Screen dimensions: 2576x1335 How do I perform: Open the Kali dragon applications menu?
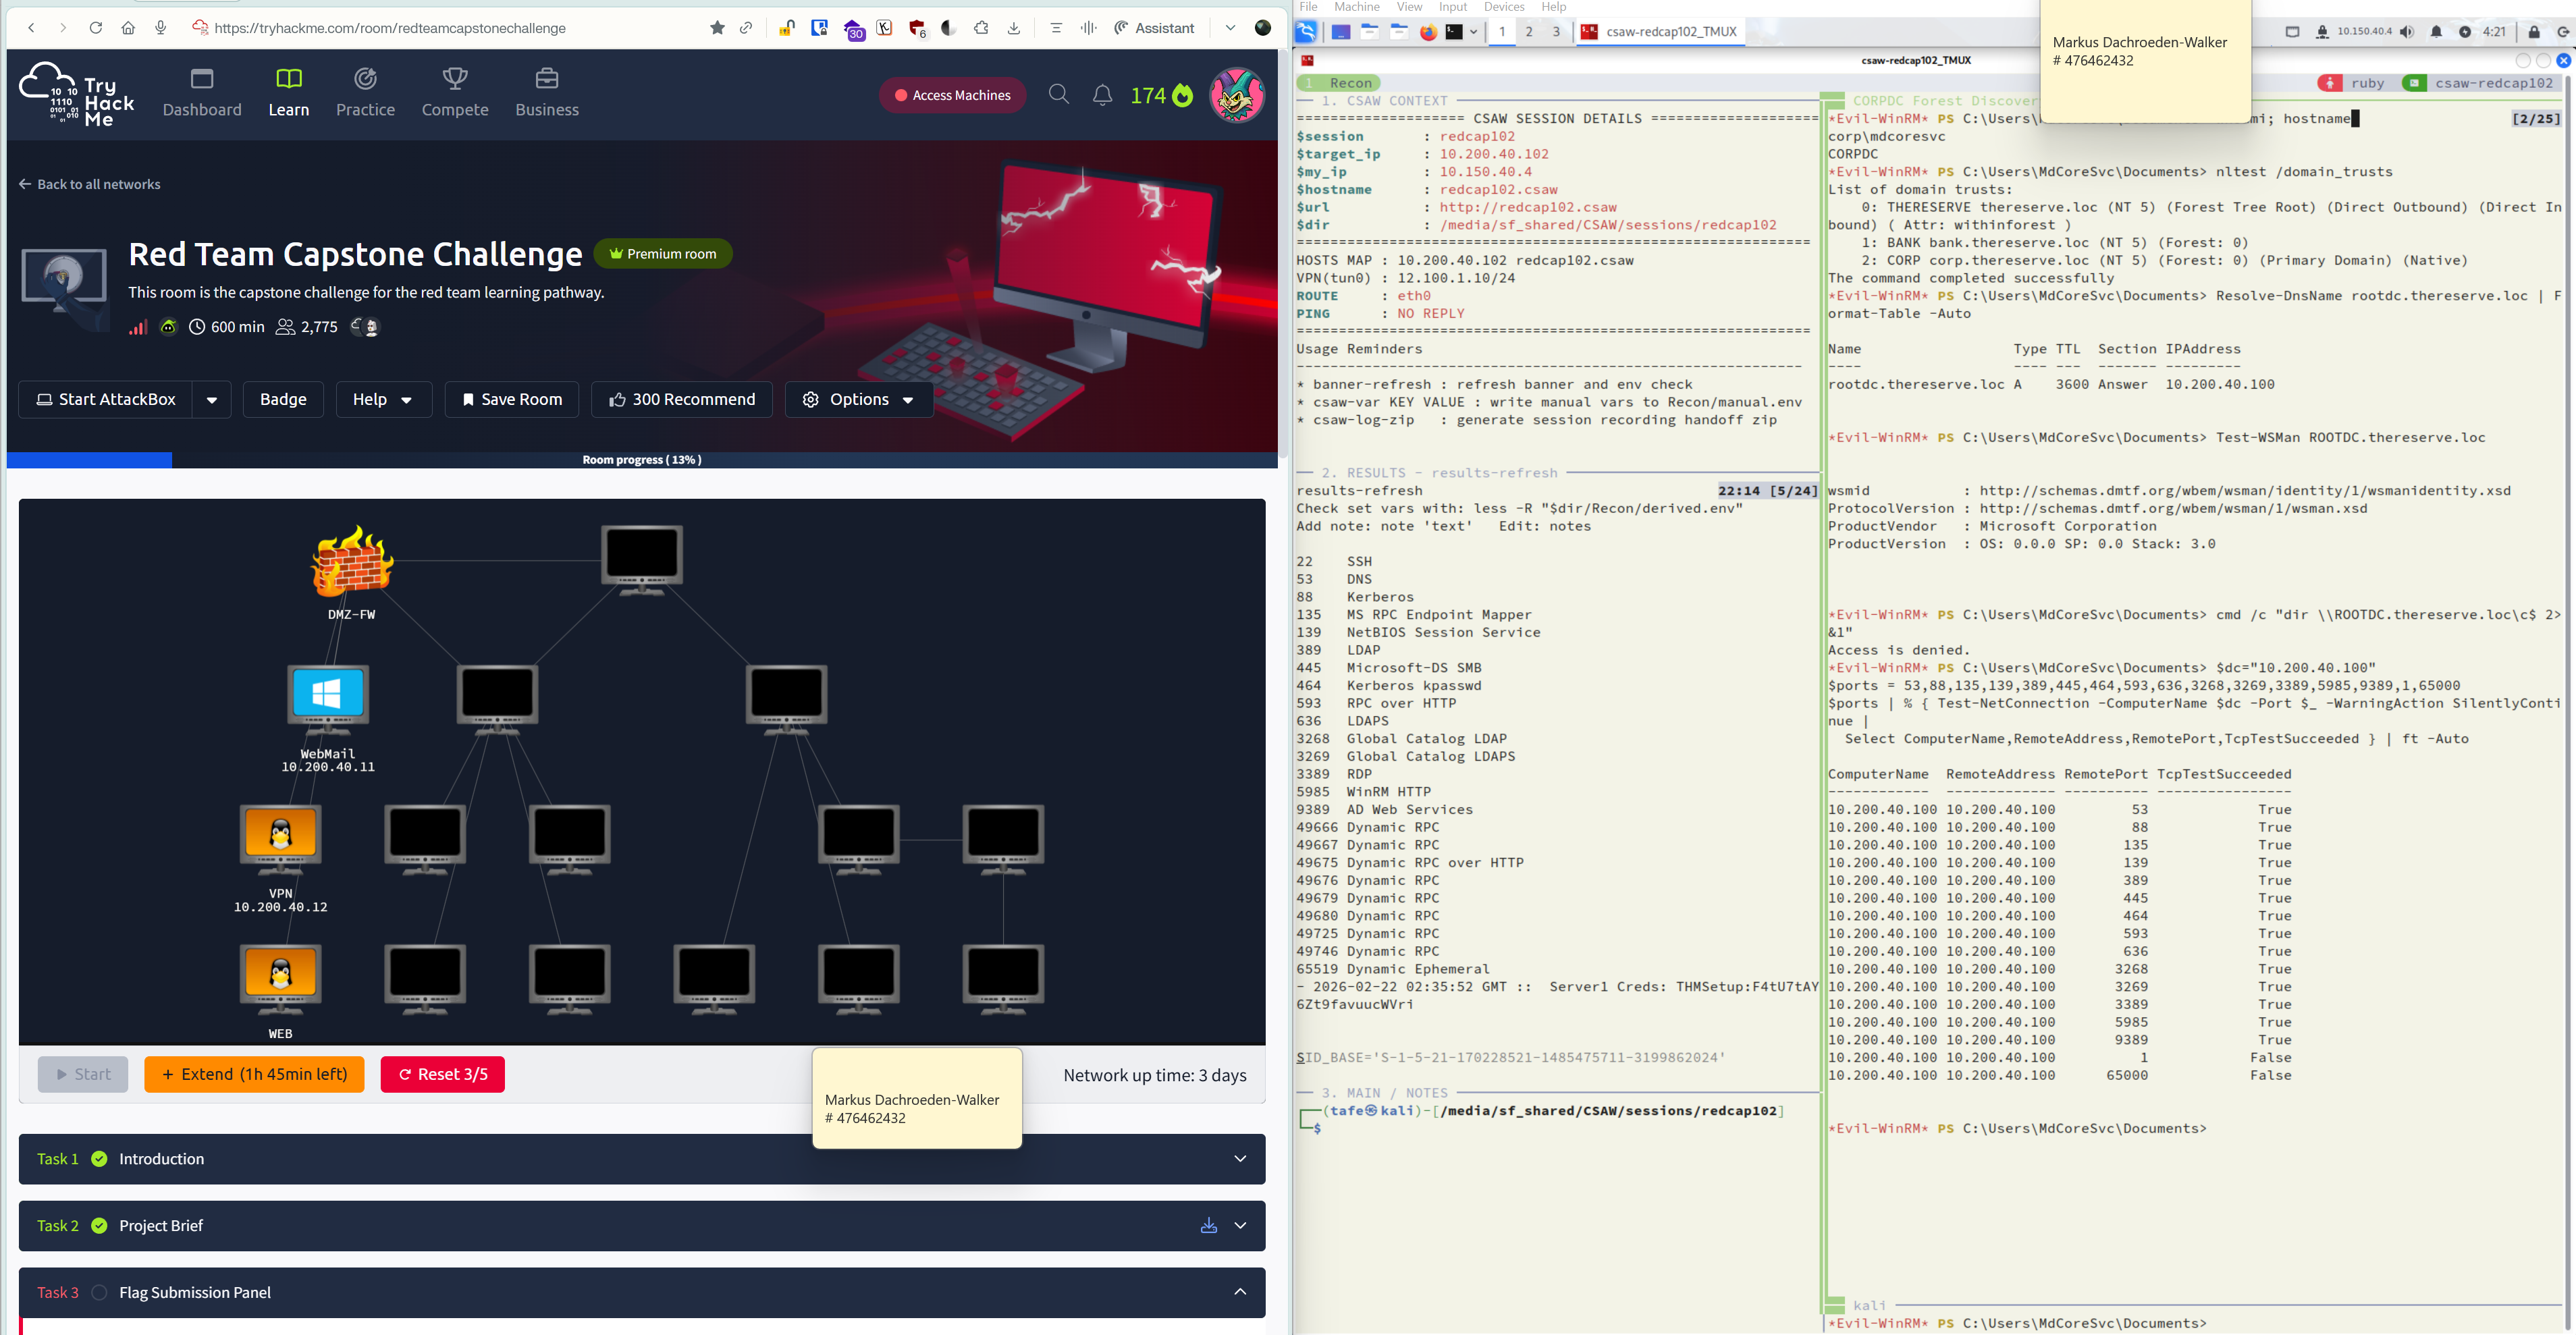pos(1306,32)
